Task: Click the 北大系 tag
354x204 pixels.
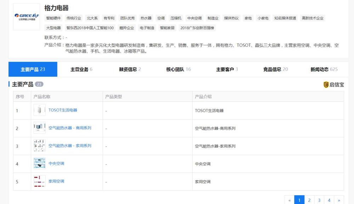Action: (92, 18)
